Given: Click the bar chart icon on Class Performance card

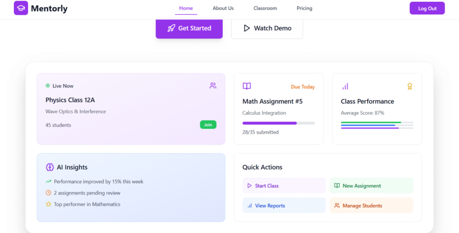Looking at the screenshot, I should click(x=345, y=86).
